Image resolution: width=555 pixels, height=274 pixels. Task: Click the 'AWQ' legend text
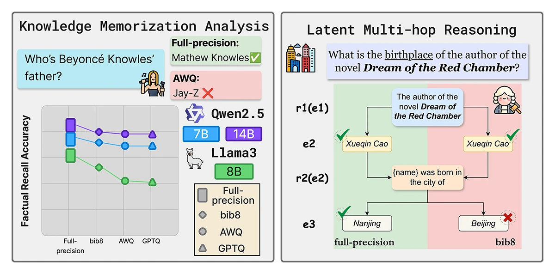tap(232, 232)
